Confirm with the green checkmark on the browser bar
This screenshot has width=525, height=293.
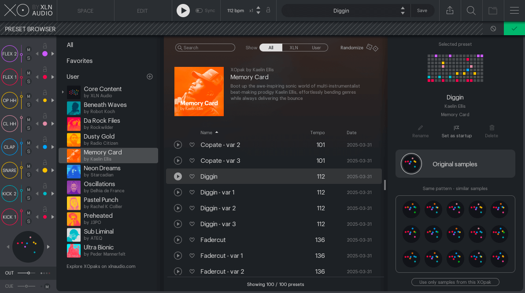pos(514,28)
